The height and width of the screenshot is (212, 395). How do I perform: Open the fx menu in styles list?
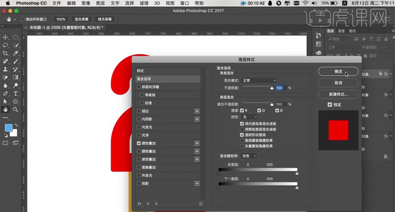coord(140,204)
